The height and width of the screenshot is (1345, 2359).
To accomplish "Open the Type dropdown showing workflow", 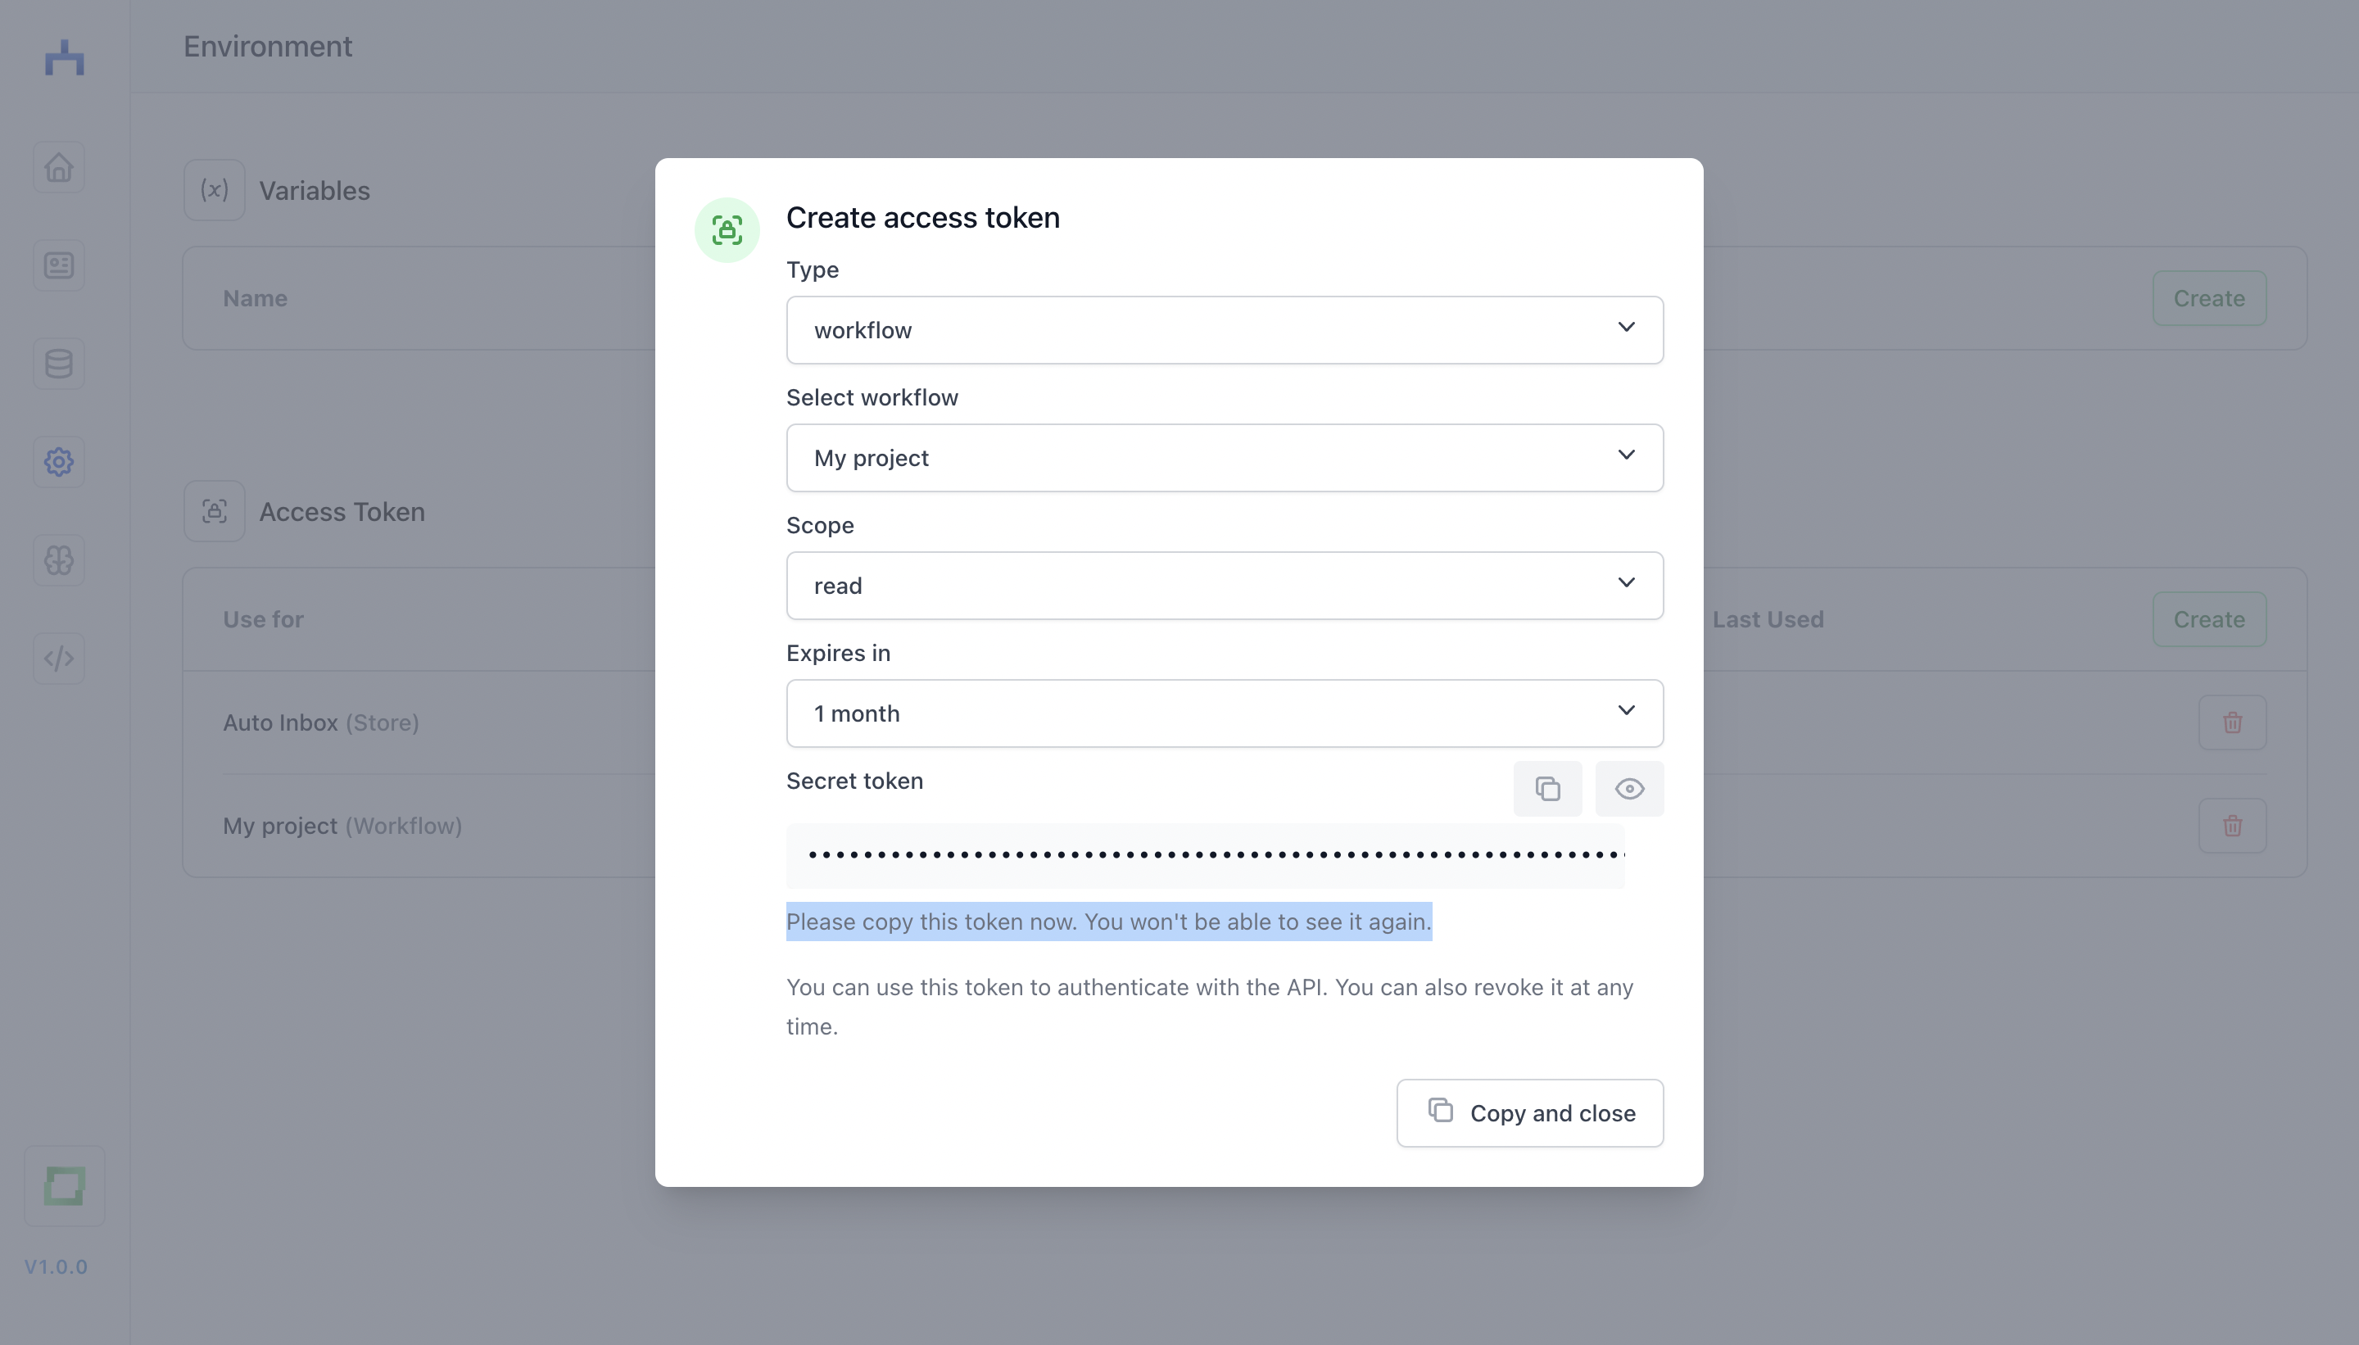I will 1225,330.
